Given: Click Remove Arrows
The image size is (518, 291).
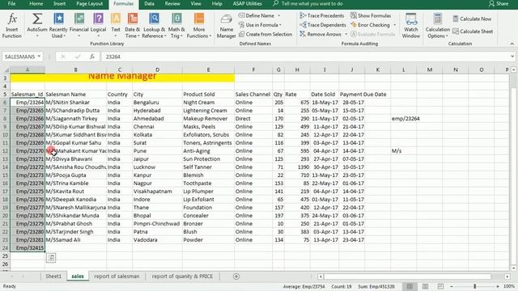Looking at the screenshot, I should pyautogui.click(x=321, y=34).
